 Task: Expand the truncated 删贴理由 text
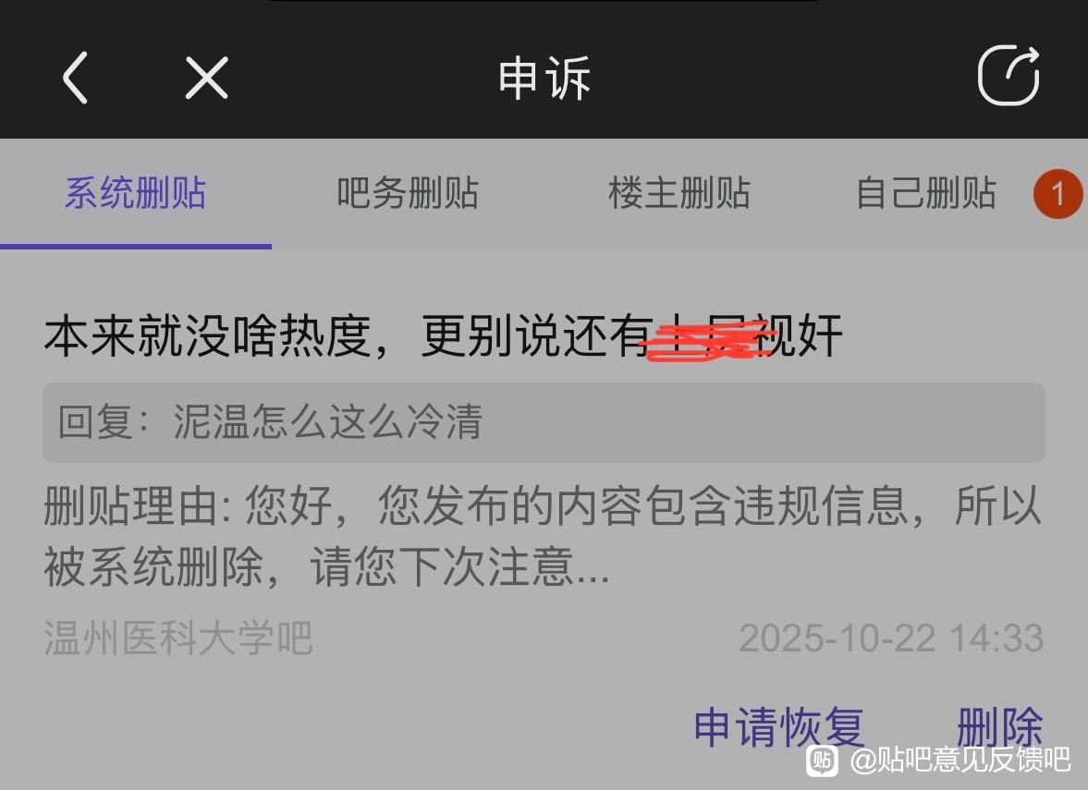543,536
